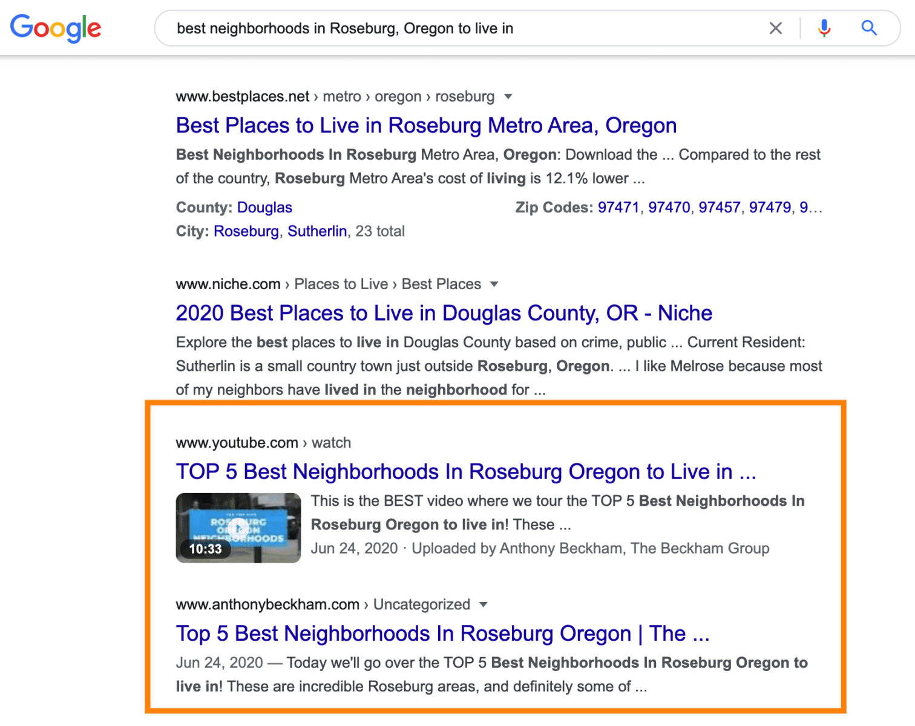Open zip code 97479 link
915x726 pixels.
point(770,208)
